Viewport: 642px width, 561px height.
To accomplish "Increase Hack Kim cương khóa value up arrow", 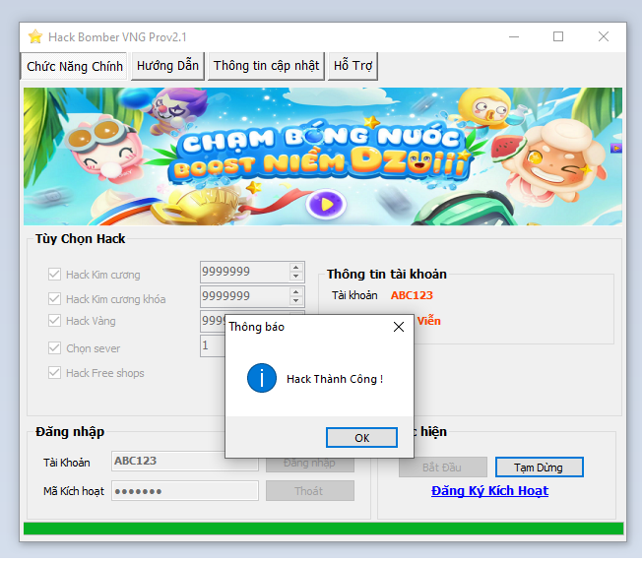I will click(x=295, y=291).
